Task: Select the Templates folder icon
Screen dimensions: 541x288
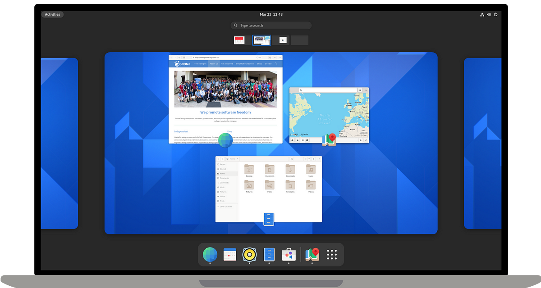Action: 290,185
